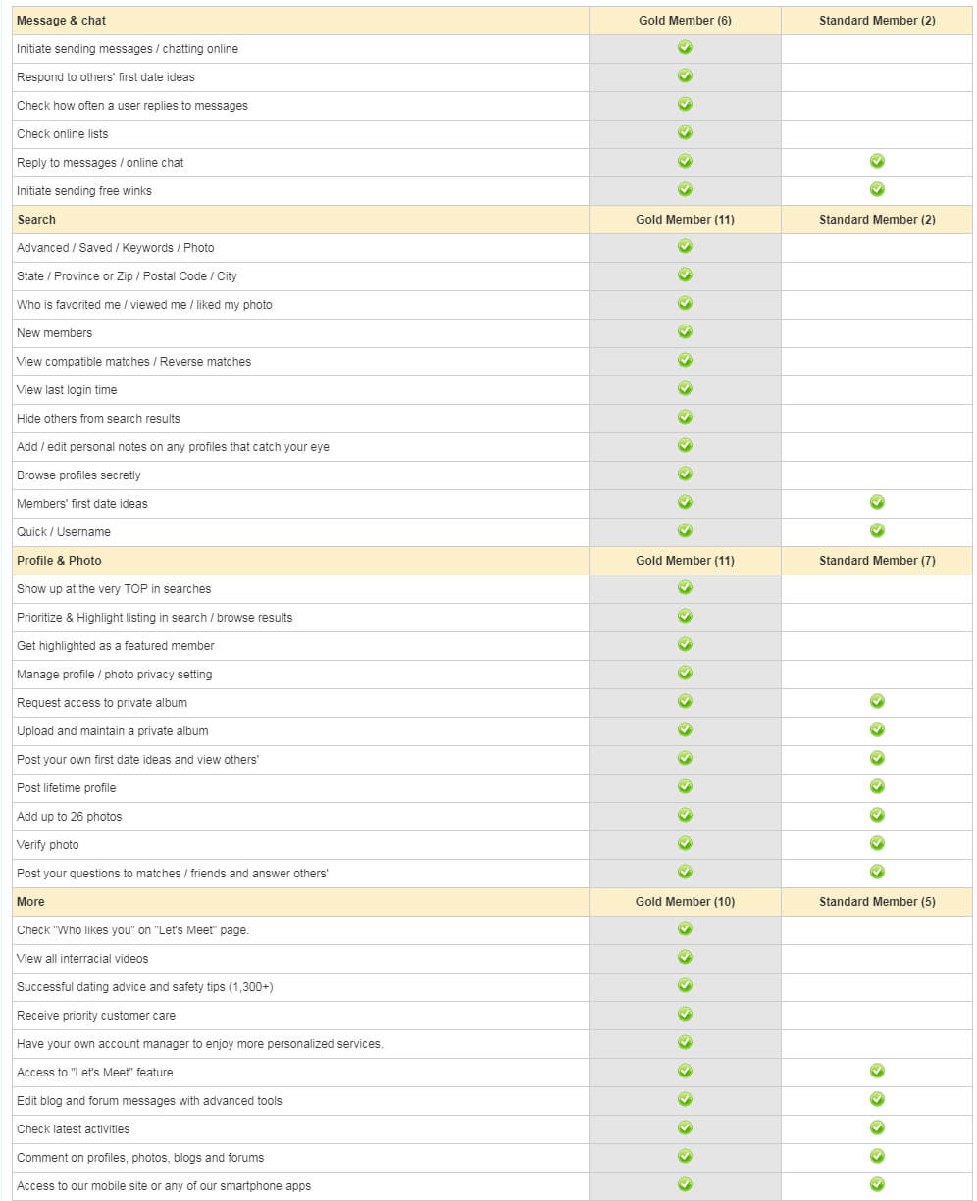Click Standard checkmark for 'Check latest activities'

coord(877,1127)
